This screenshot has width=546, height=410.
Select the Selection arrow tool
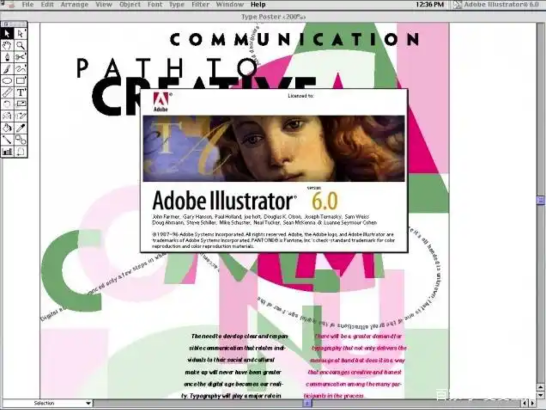pyautogui.click(x=7, y=34)
